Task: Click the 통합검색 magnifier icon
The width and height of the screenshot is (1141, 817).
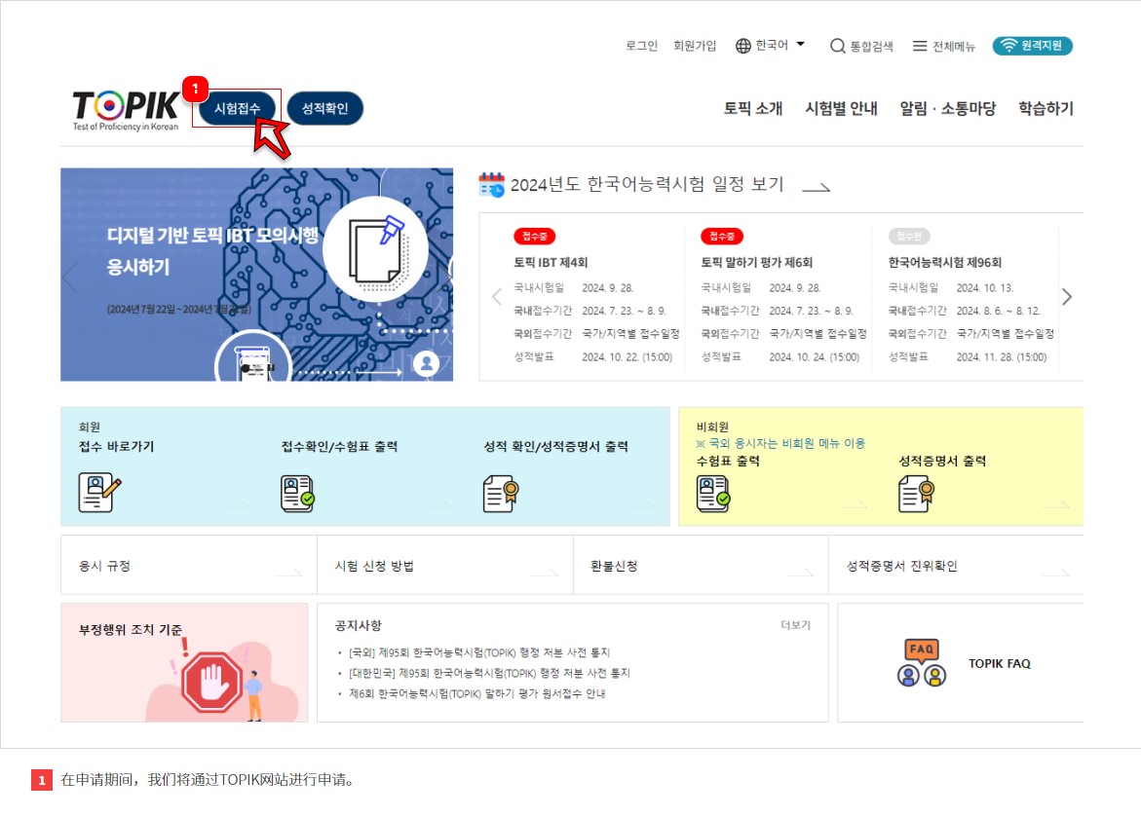Action: pyautogui.click(x=838, y=46)
